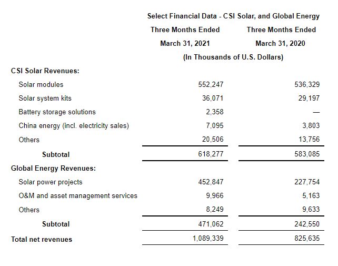Select total net revenues 825,635

(x=307, y=239)
